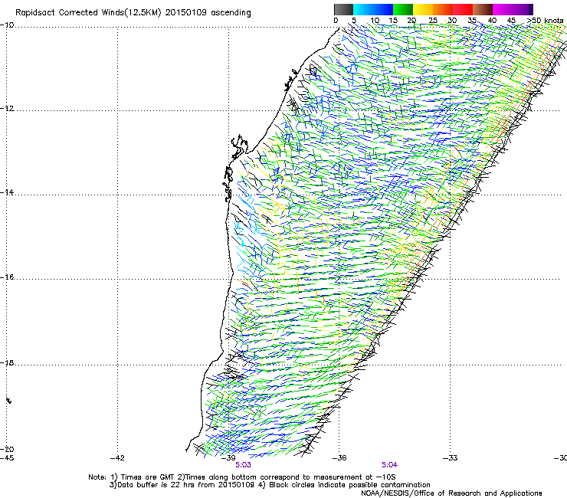Click the '-42' longitude axis label
The width and height of the screenshot is (567, 498).
coord(117,458)
